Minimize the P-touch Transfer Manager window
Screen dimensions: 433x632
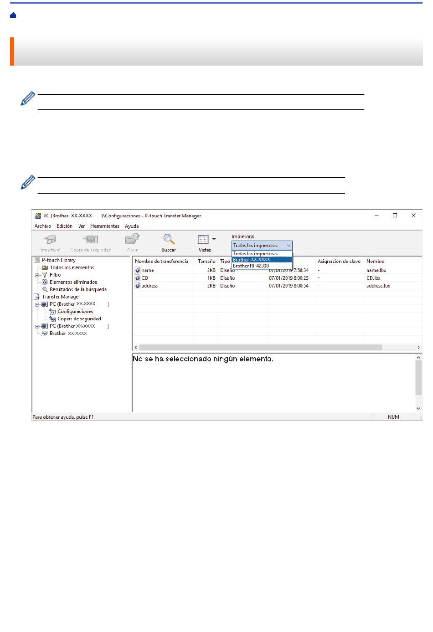[x=376, y=216]
